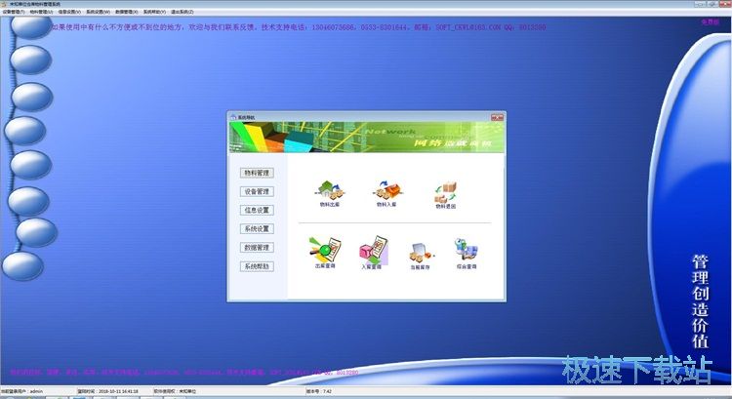This screenshot has height=399, width=732.
Task: Close the 系统导航 navigation dialog
Action: pyautogui.click(x=497, y=117)
